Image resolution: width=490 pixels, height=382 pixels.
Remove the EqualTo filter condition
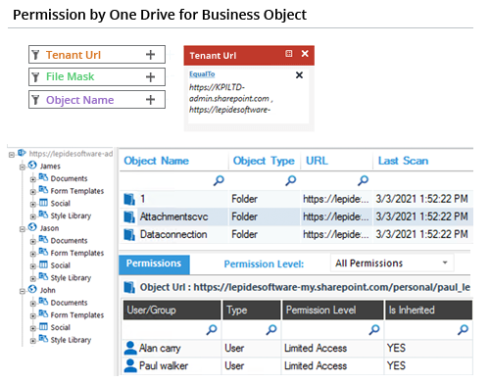pyautogui.click(x=299, y=75)
